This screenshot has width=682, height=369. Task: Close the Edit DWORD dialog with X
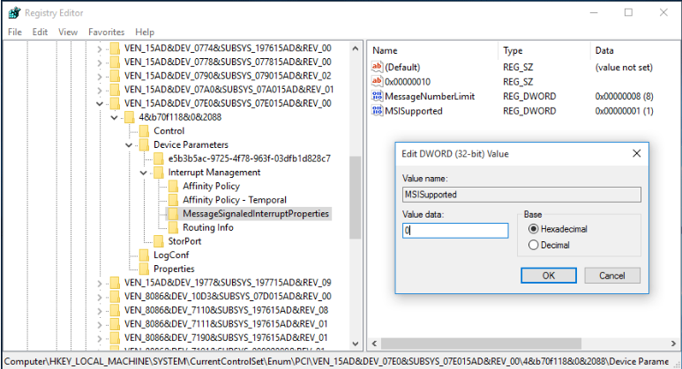point(635,153)
